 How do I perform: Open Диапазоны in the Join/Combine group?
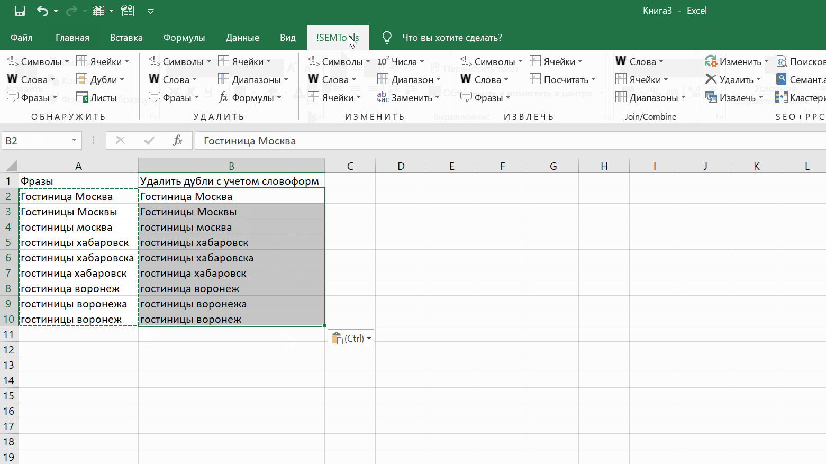[x=650, y=98]
